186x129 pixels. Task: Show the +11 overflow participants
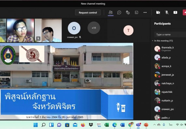pyautogui.click(x=94, y=28)
